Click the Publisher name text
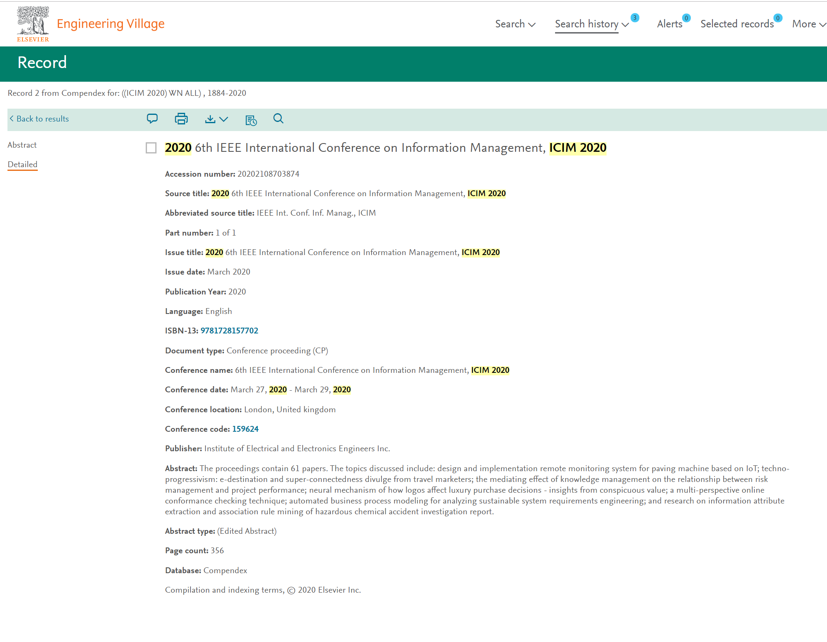Image resolution: width=827 pixels, height=642 pixels. click(x=297, y=448)
